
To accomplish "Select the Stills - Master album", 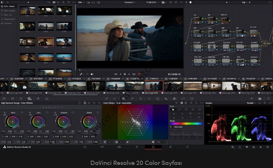I will click(9, 6).
